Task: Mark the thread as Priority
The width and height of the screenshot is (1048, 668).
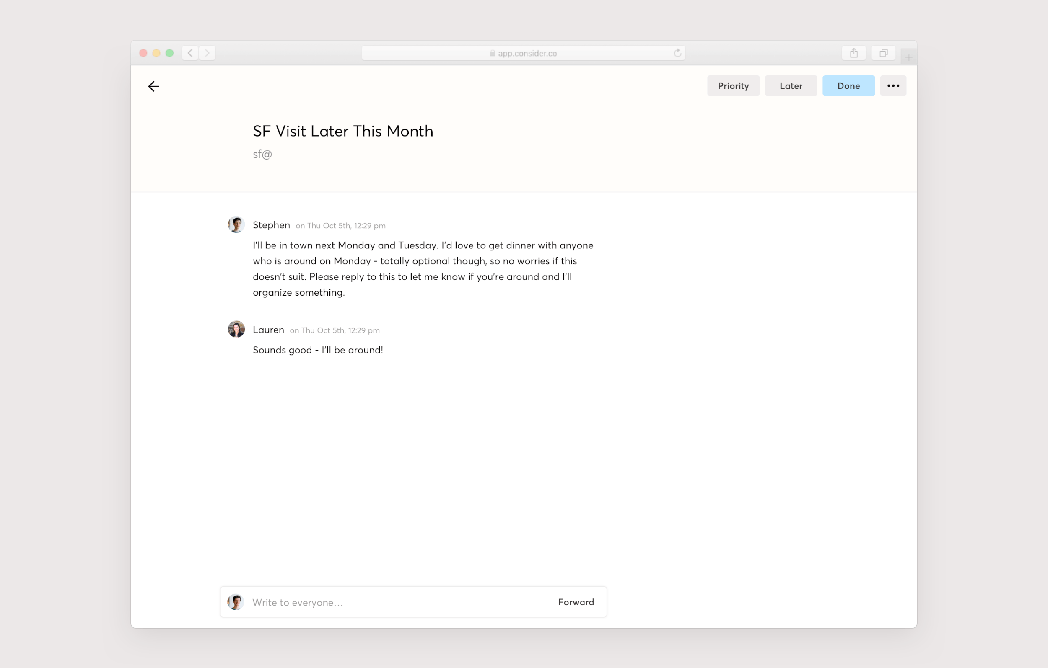Action: coord(733,86)
